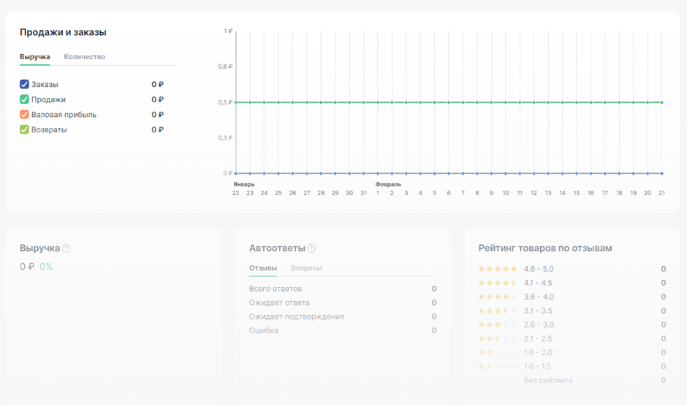Click the Ожидает ответа row label
Viewport: 687px width, 405px height.
click(x=279, y=303)
